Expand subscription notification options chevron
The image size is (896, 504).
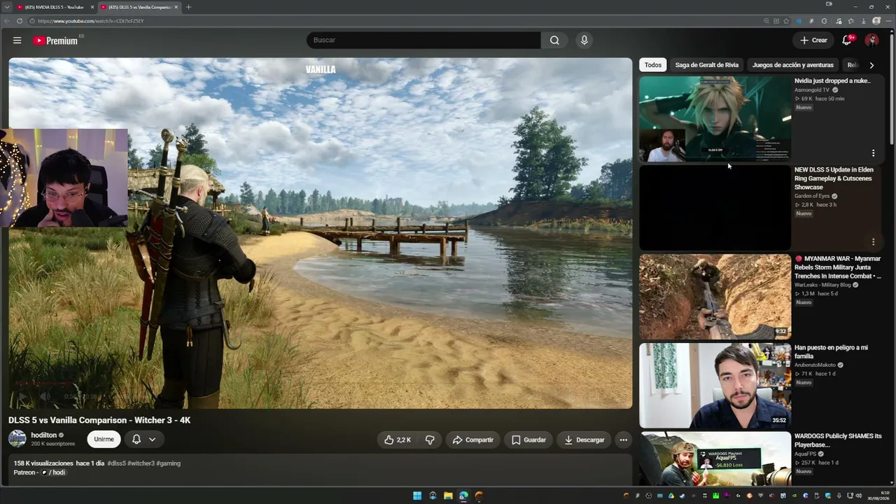[152, 439]
